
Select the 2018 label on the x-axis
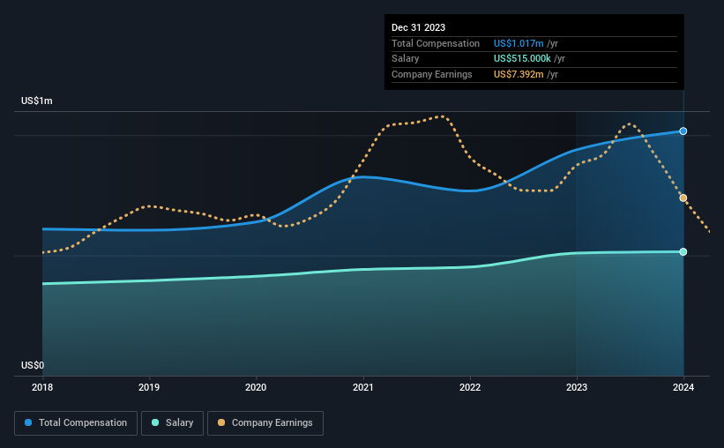tap(42, 387)
